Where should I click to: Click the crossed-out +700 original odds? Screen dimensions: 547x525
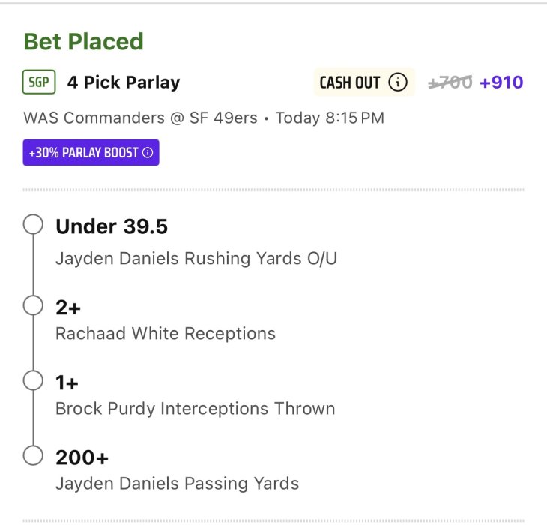(x=450, y=82)
